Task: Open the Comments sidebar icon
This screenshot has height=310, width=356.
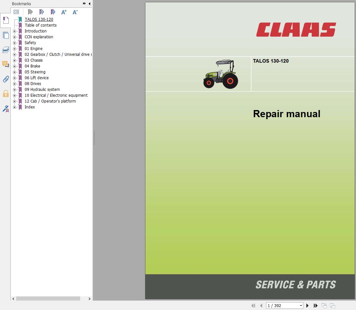Action: [x=6, y=64]
